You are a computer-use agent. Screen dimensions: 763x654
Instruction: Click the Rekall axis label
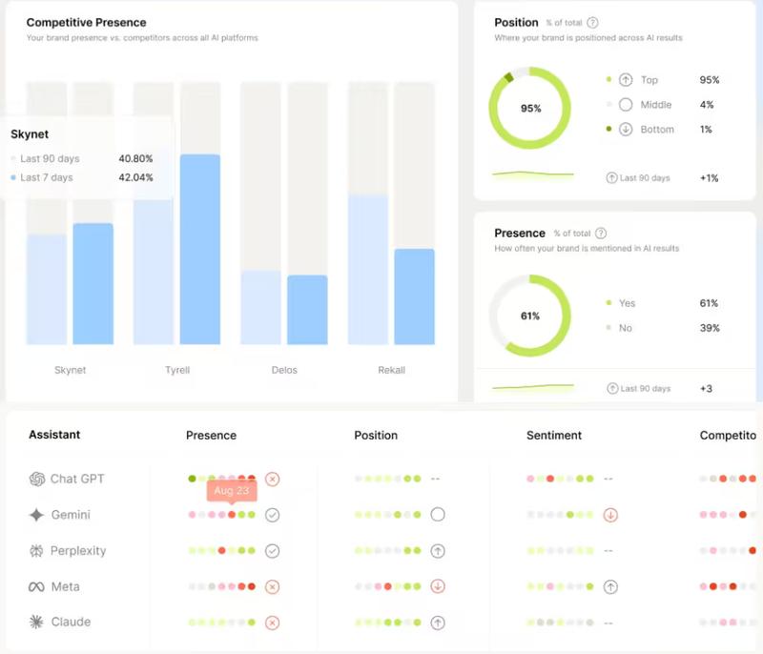[392, 370]
